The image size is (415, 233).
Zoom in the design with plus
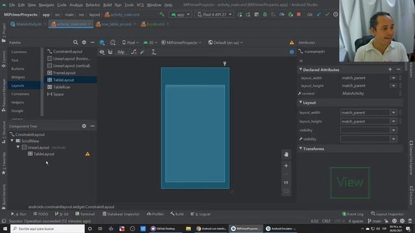286,166
